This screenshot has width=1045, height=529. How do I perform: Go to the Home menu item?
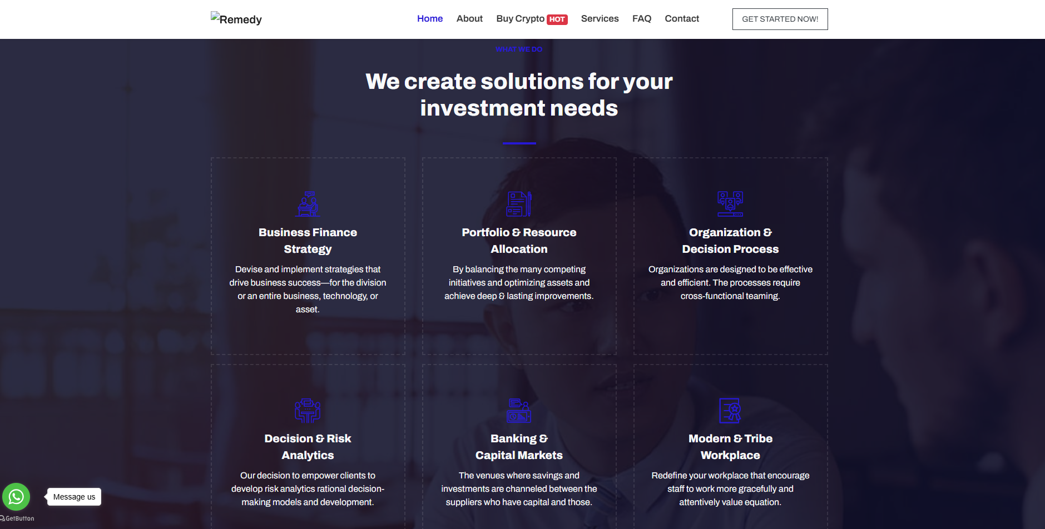[430, 19]
